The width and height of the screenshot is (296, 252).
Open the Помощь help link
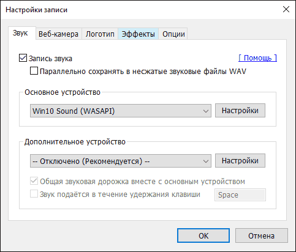[257, 58]
